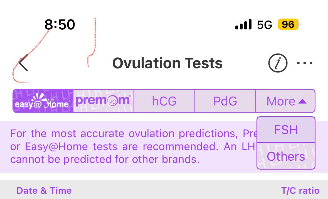Tap the Date & Time column header
The width and height of the screenshot is (328, 199).
(44, 191)
